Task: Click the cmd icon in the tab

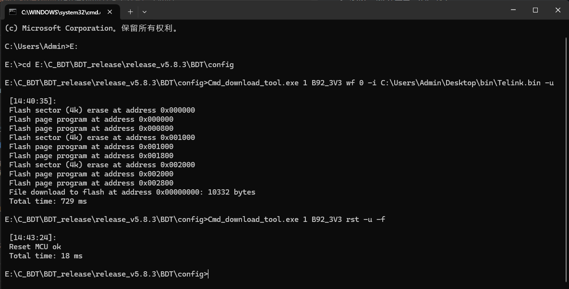Action: tap(12, 12)
